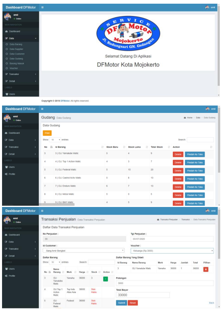Click sidebar emil avatar on welcome screen
Screen dimensions: 224x317
click(x=7, y=17)
